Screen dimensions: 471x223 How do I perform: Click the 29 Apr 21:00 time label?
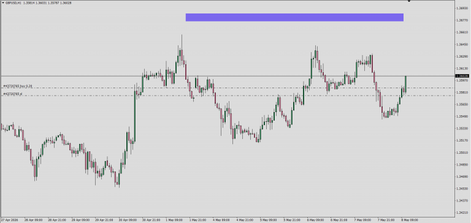(104, 220)
